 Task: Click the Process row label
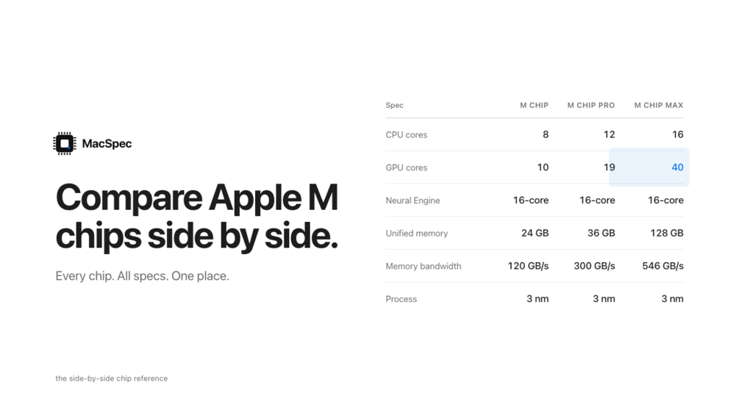[x=401, y=299]
